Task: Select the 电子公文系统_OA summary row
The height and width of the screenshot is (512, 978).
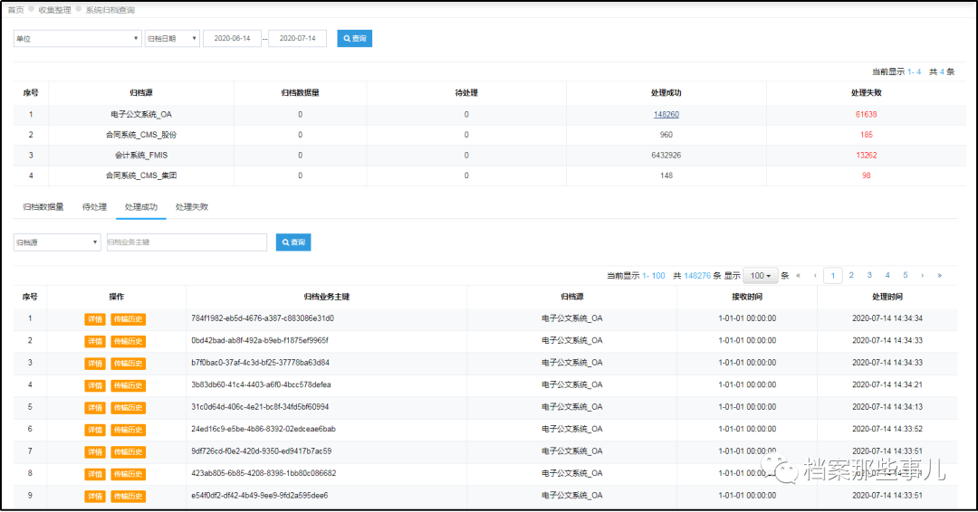Action: 490,115
